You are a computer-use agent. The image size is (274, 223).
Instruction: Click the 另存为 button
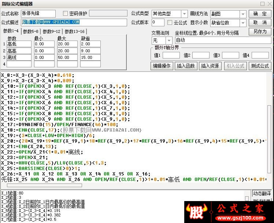[x=260, y=31]
